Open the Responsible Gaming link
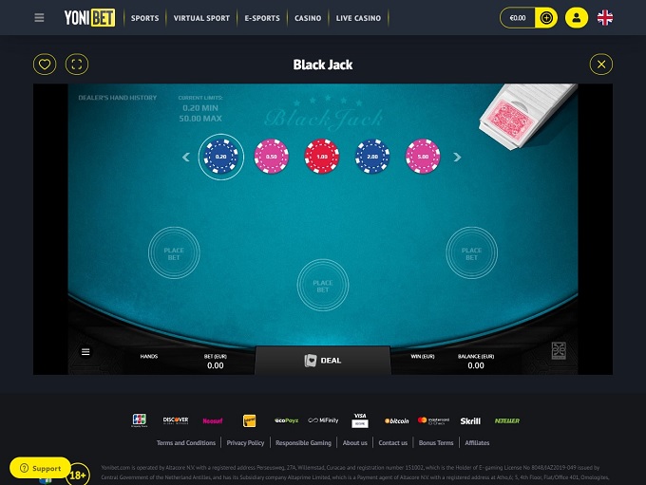Image resolution: width=646 pixels, height=485 pixels. tap(303, 442)
